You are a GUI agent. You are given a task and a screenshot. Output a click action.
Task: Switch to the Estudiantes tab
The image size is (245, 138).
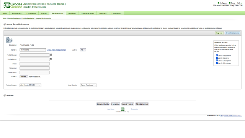[x=31, y=13]
